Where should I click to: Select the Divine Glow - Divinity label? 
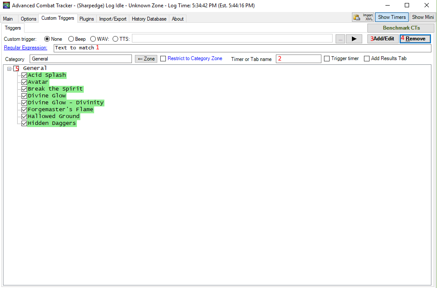(66, 103)
